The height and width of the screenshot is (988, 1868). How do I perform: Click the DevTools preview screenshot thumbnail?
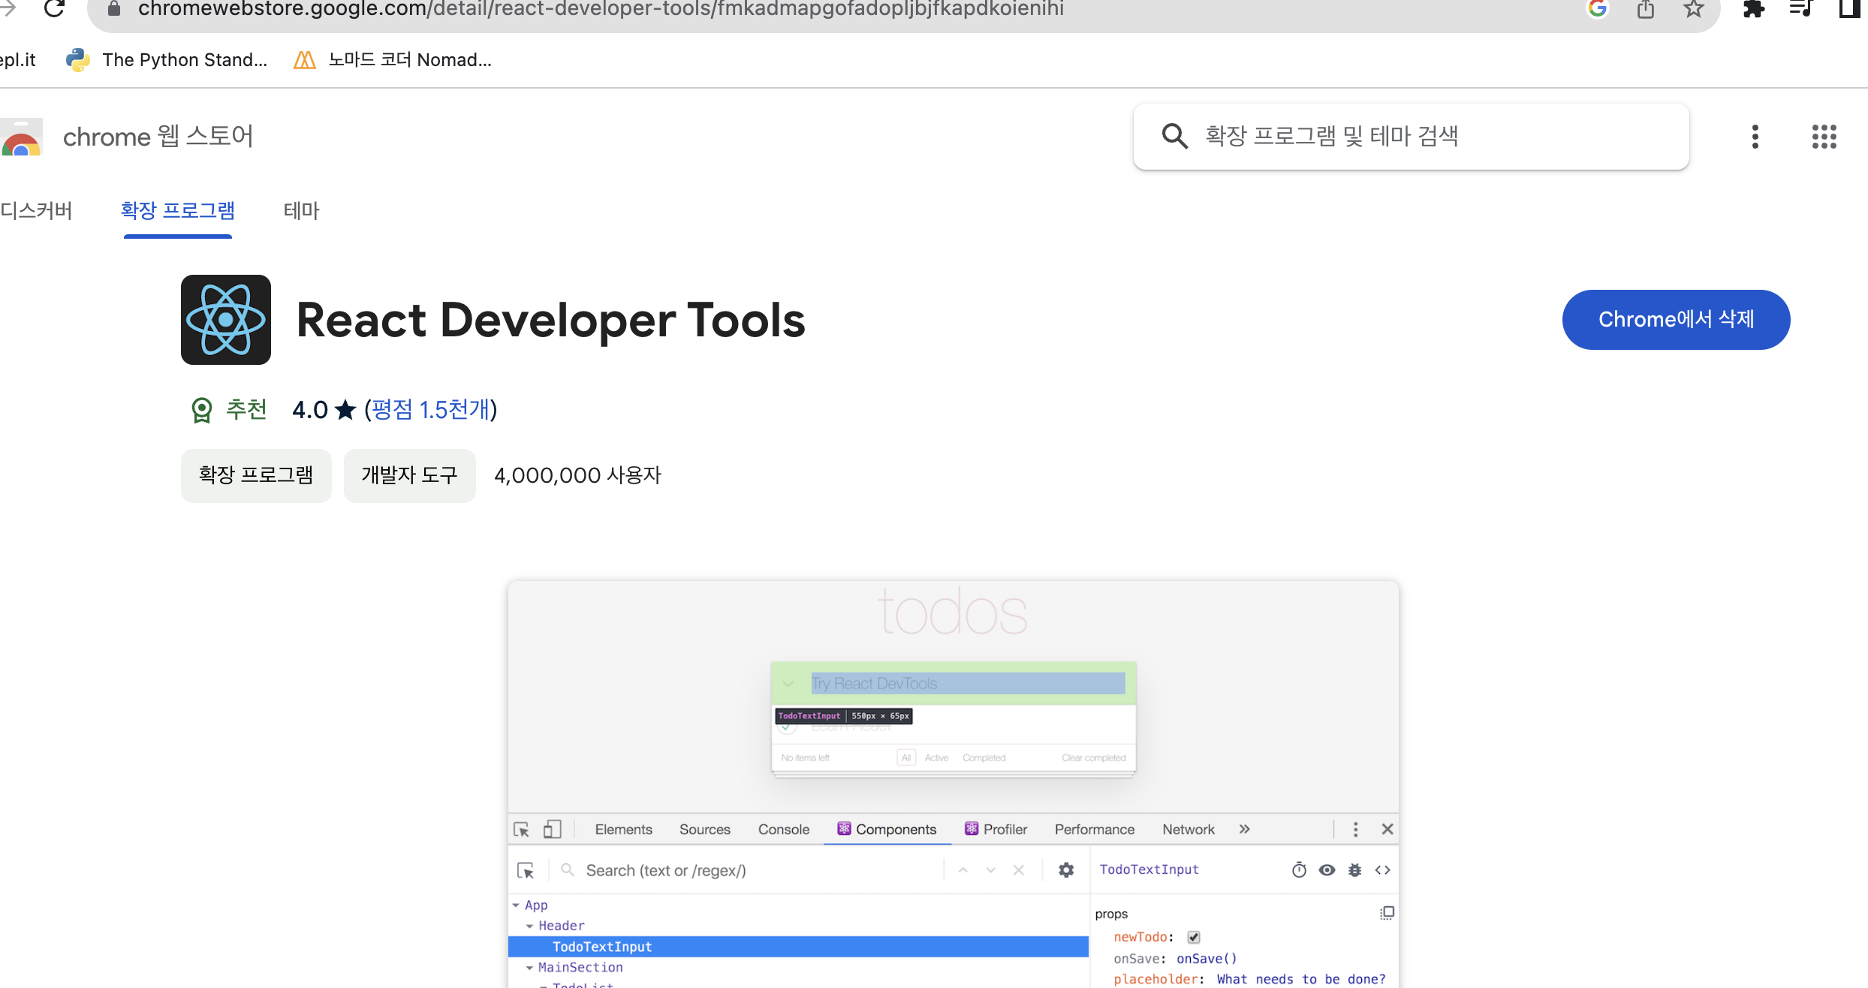(x=953, y=781)
